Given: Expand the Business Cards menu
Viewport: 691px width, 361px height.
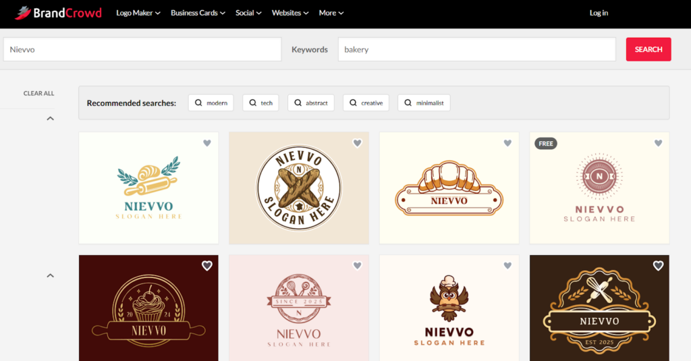Looking at the screenshot, I should [x=198, y=13].
